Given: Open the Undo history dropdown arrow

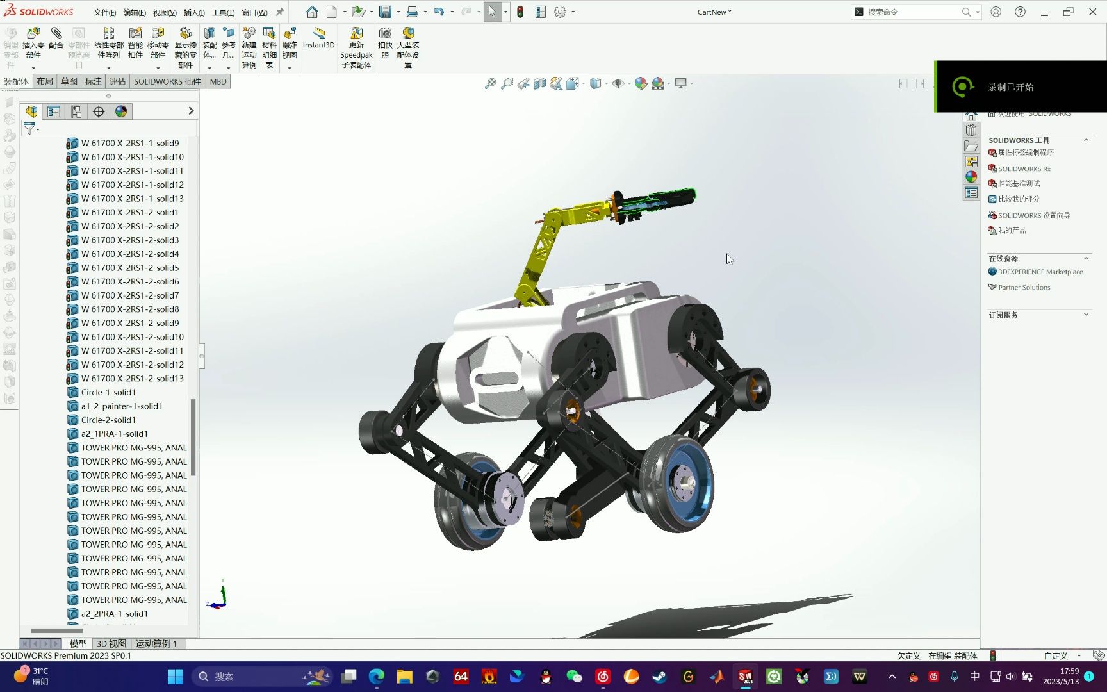Looking at the screenshot, I should point(452,12).
